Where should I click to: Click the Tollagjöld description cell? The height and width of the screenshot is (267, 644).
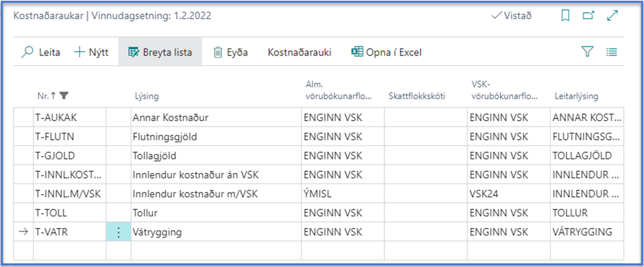click(216, 156)
